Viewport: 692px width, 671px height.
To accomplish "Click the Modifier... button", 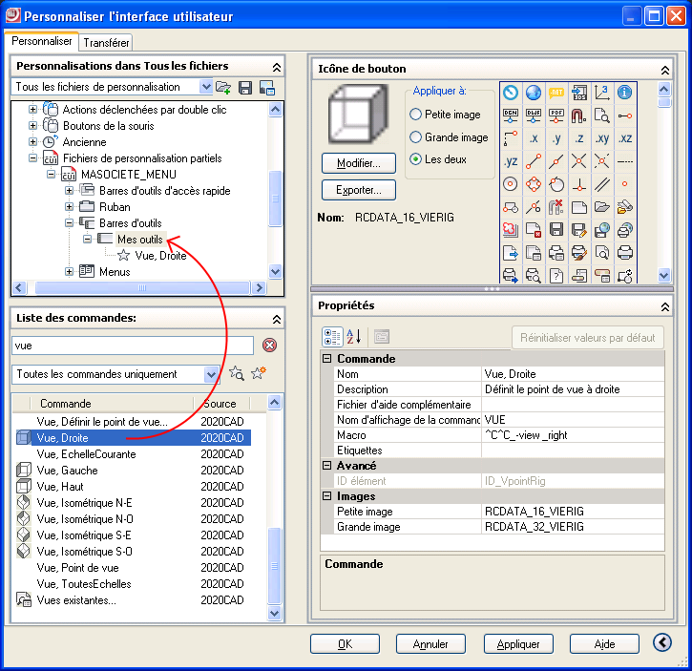I will (358, 163).
